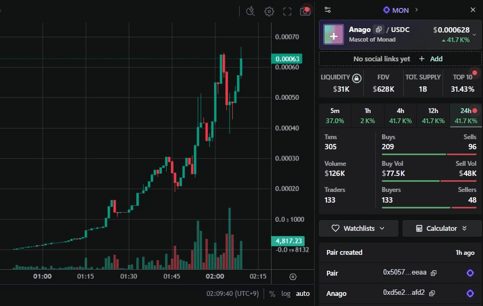Image resolution: width=483 pixels, height=306 pixels.
Task: Toggle log scale on chart
Action: (x=286, y=293)
